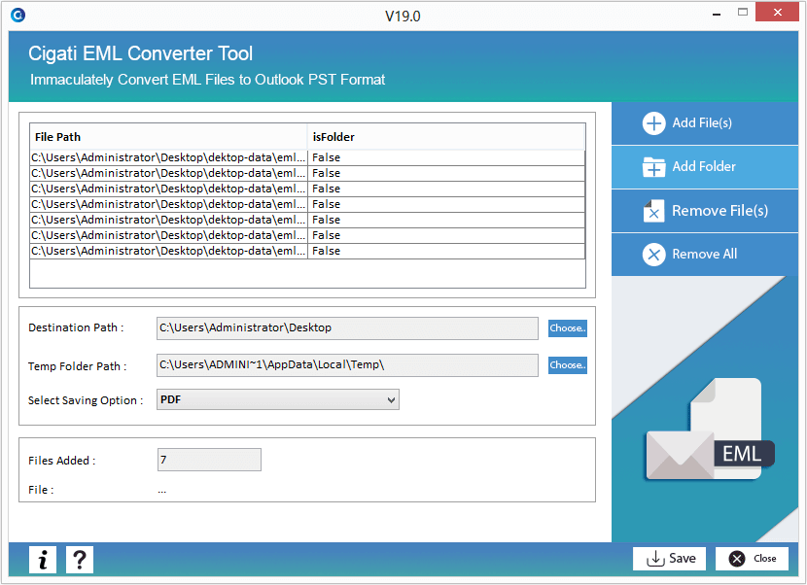Image resolution: width=807 pixels, height=585 pixels.
Task: Click the Cigati app logo in title bar
Action: click(x=18, y=16)
